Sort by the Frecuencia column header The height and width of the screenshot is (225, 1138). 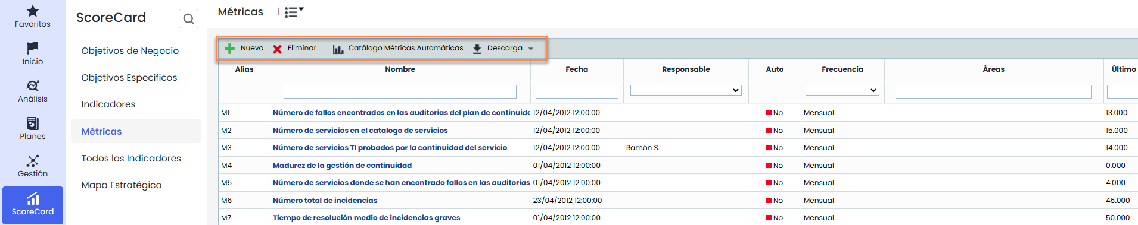[842, 69]
